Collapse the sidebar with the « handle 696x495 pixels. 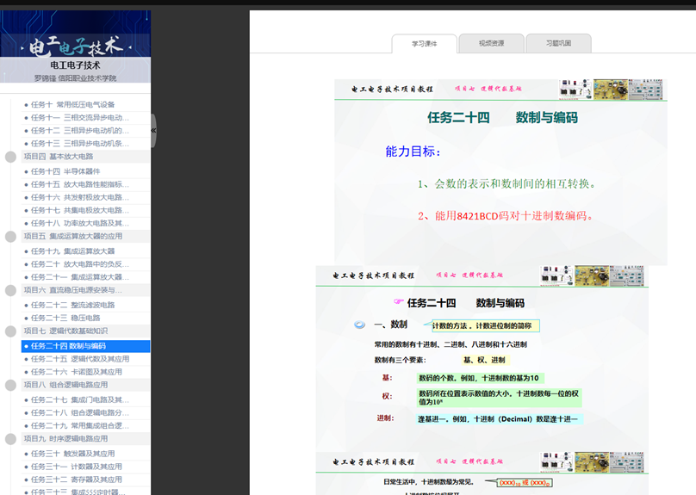coord(153,130)
